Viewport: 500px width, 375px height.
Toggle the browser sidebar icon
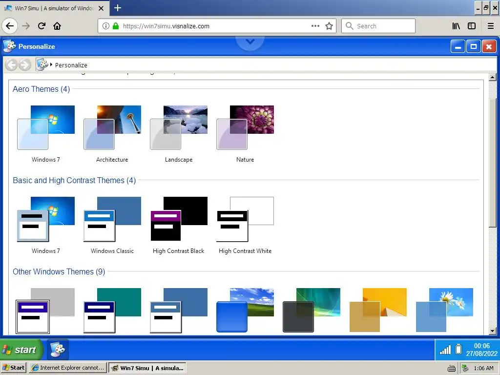tap(472, 26)
